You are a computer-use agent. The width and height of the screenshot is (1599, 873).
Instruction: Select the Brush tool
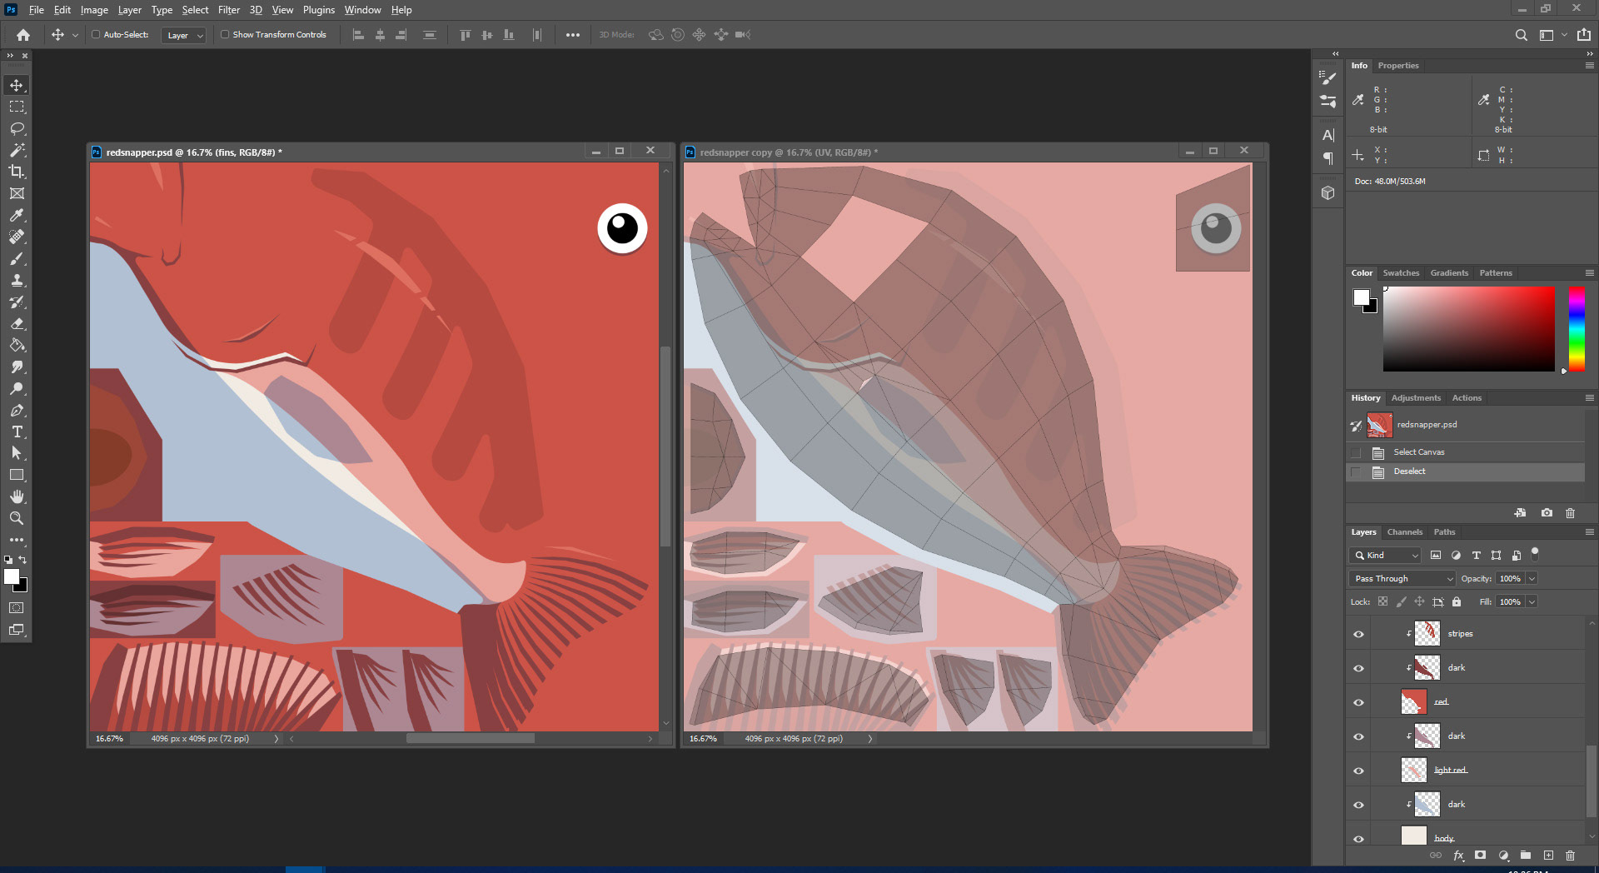click(x=17, y=258)
